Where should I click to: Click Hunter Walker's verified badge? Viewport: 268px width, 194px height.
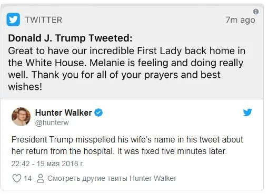[98, 113]
